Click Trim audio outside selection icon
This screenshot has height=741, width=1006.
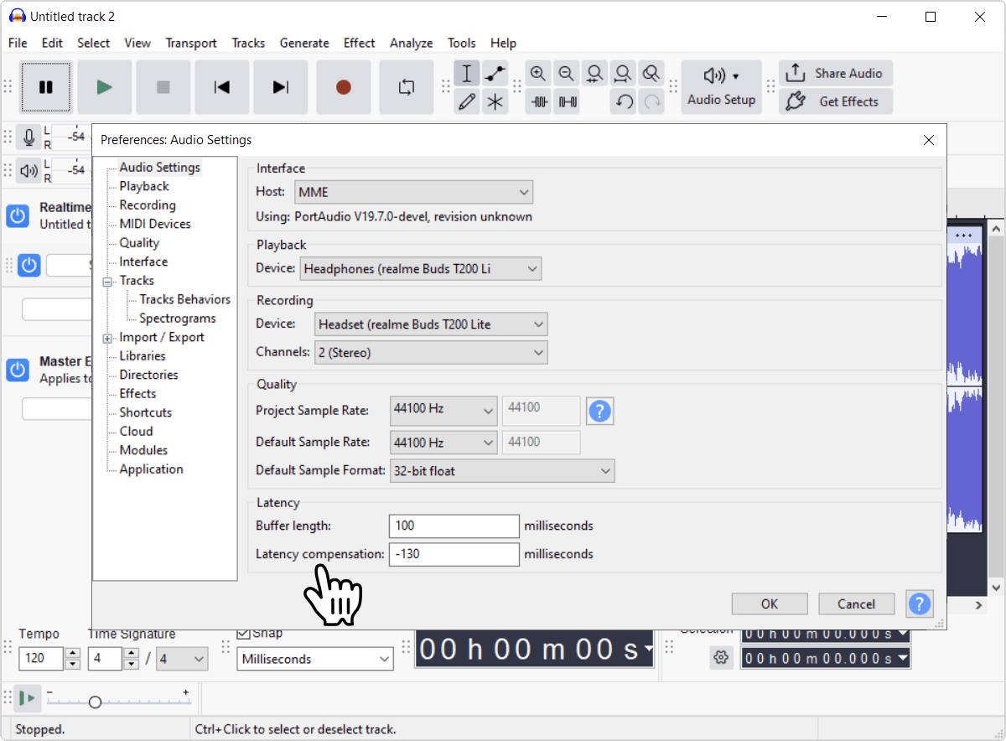539,102
